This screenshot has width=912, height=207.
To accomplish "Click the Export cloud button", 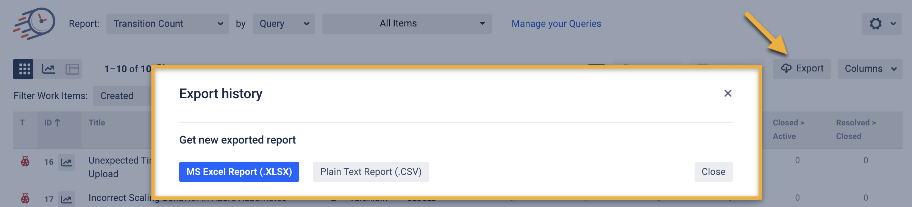I will pos(802,69).
